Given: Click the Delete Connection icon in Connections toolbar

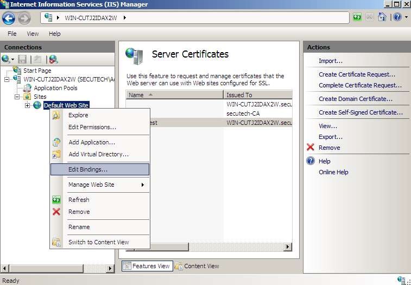Looking at the screenshot, I should 53,60.
